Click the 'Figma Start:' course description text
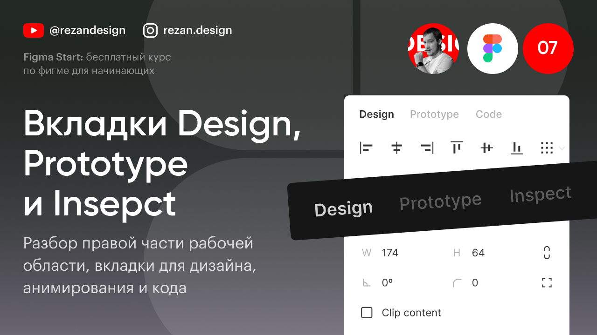597x335 pixels. pos(97,64)
